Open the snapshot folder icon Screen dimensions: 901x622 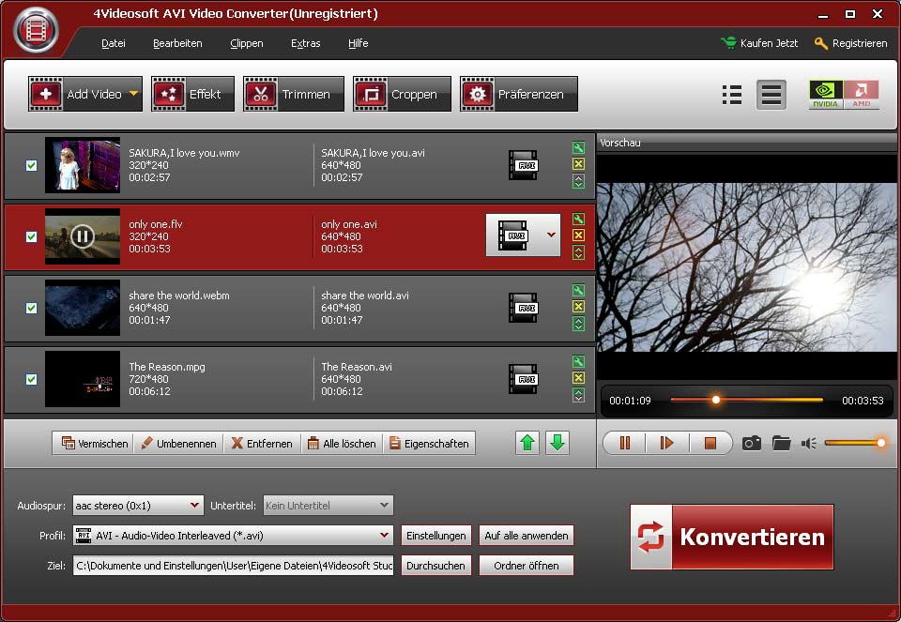click(x=781, y=443)
